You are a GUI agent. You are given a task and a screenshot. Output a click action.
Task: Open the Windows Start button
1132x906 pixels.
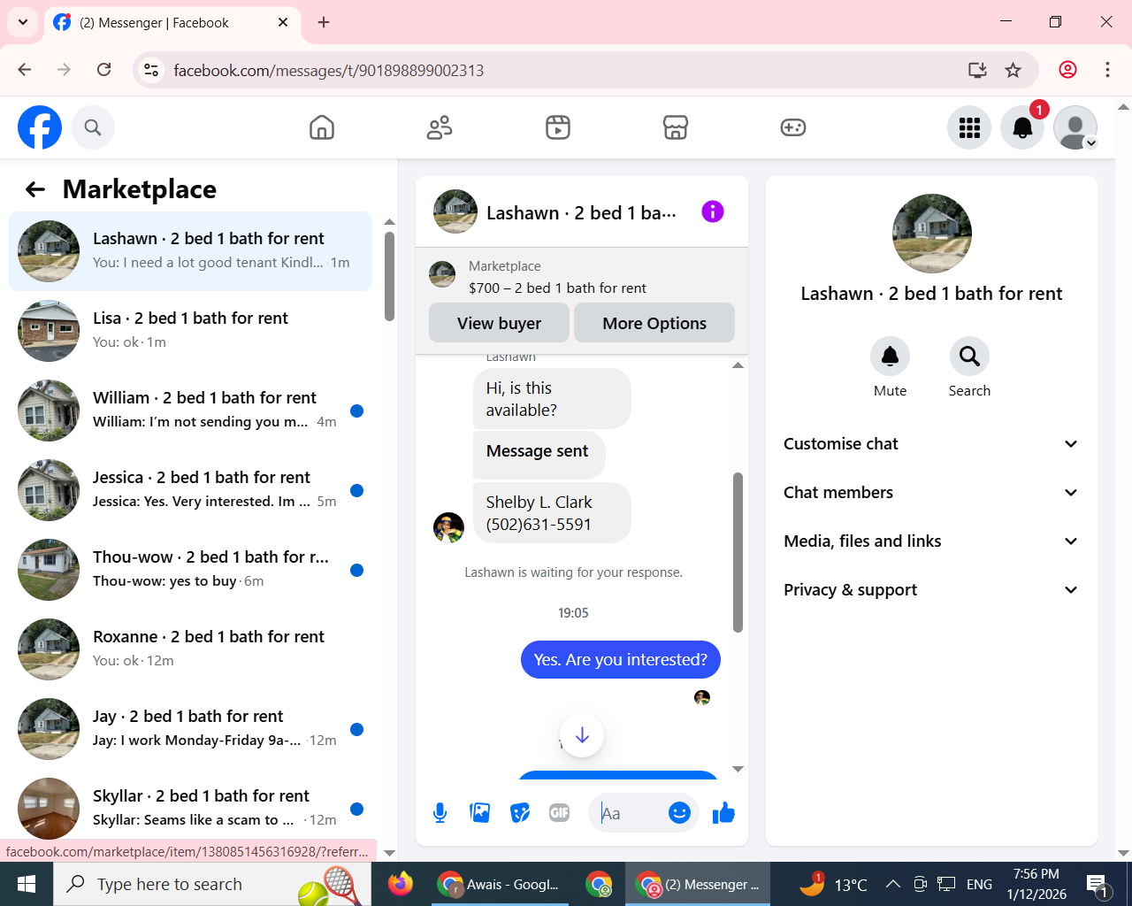coord(27,884)
